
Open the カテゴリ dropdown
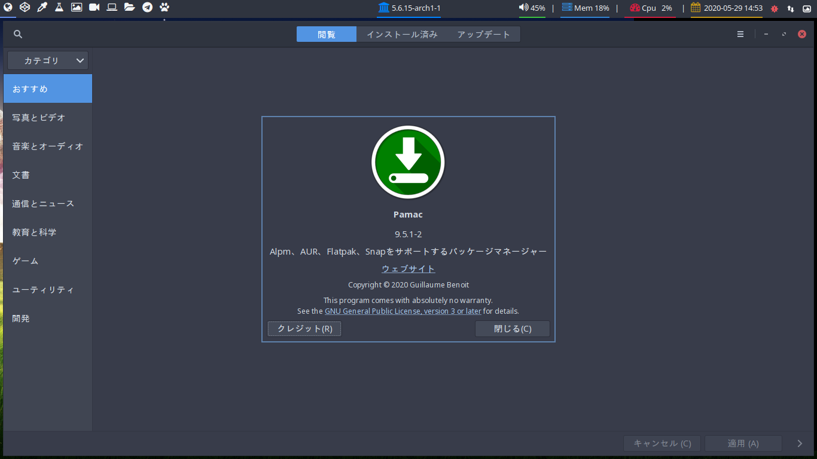click(x=48, y=60)
